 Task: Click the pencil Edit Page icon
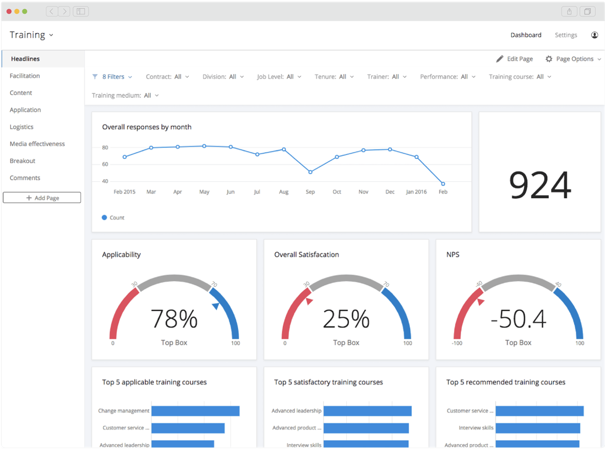[499, 59]
